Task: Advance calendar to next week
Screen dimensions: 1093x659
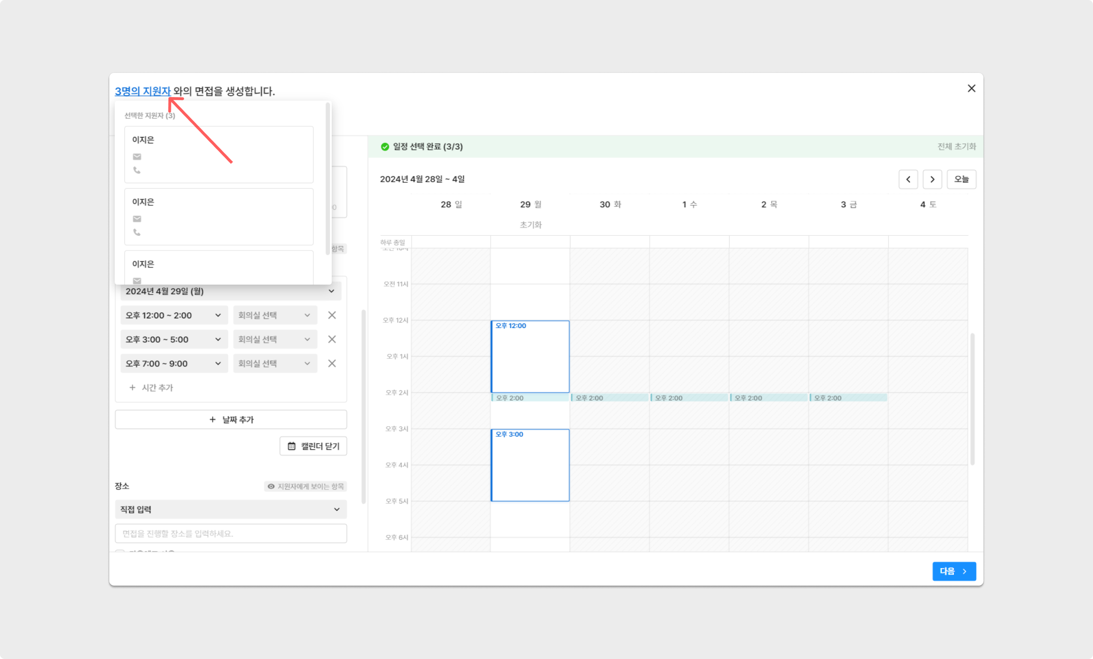Action: [932, 179]
